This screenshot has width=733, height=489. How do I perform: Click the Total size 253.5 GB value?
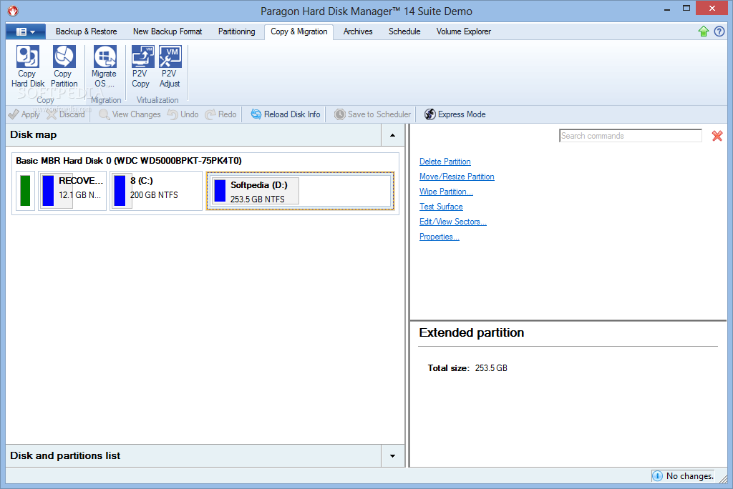tap(491, 368)
